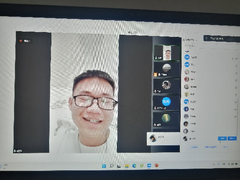Click speaker's microphone label on main video

pyautogui.click(x=18, y=151)
